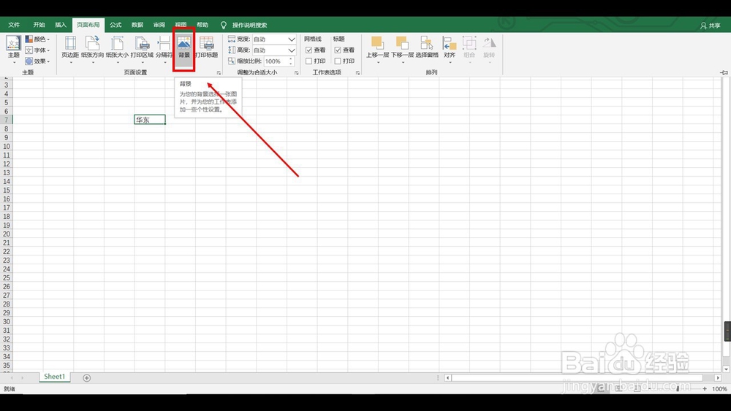The image size is (731, 411).
Task: Switch to the 公式 formulas tab
Action: click(115, 25)
